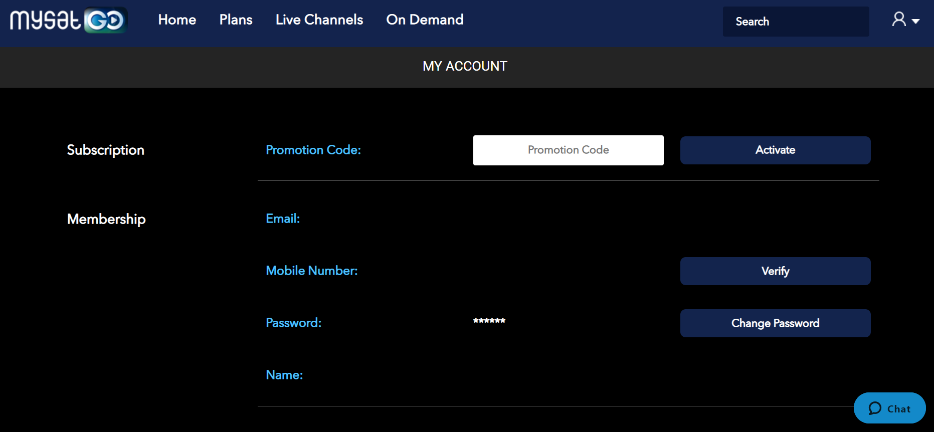This screenshot has height=432, width=934.
Task: Navigate to Live Channels
Action: [319, 20]
